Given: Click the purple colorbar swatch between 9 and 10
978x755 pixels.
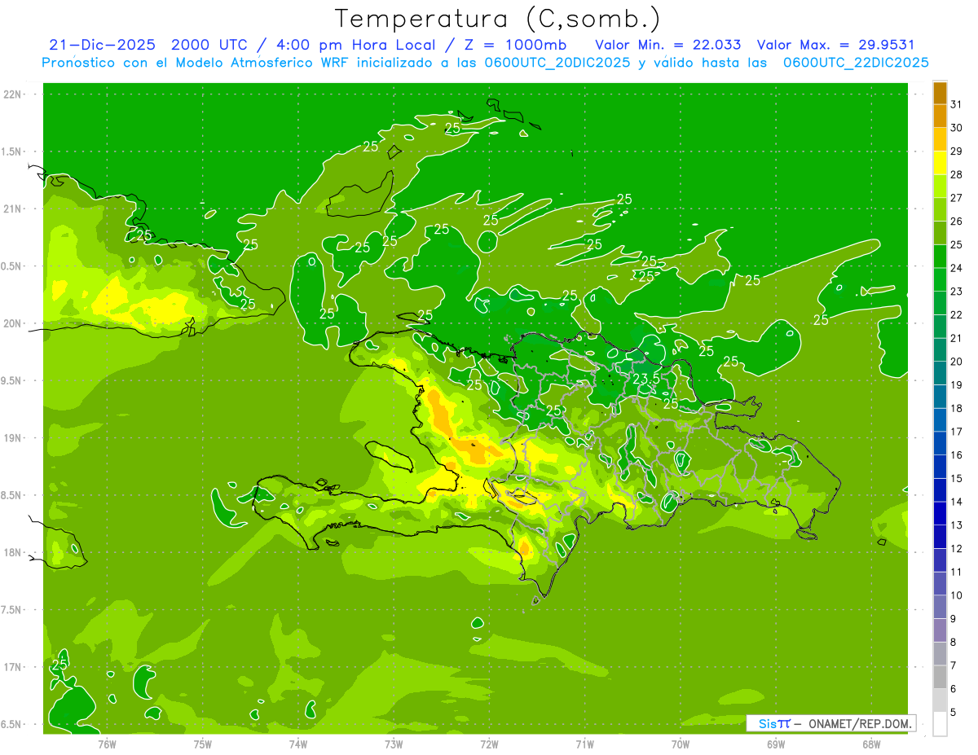Looking at the screenshot, I should coord(940,607).
